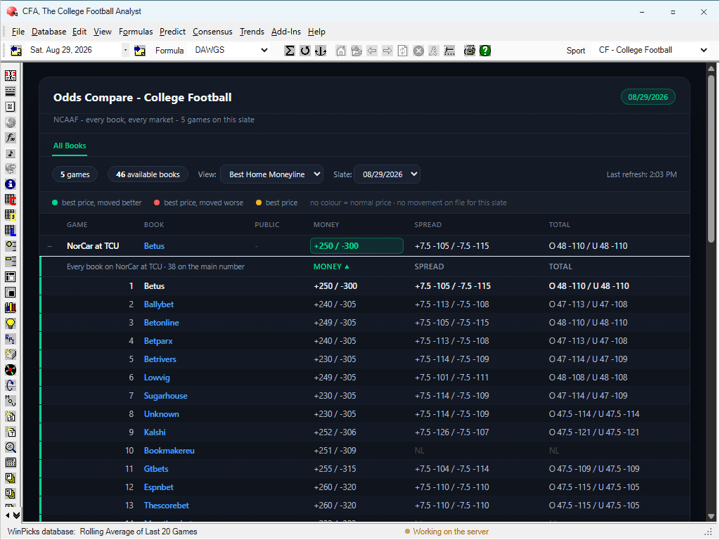Click the fx formula icon in the sidebar
The height and width of the screenshot is (540, 720).
(11, 138)
